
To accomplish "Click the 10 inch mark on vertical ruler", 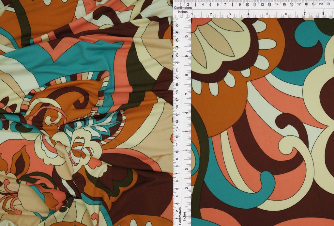I will click(187, 37).
